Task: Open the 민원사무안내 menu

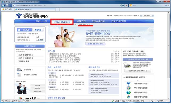Action: point(98,21)
